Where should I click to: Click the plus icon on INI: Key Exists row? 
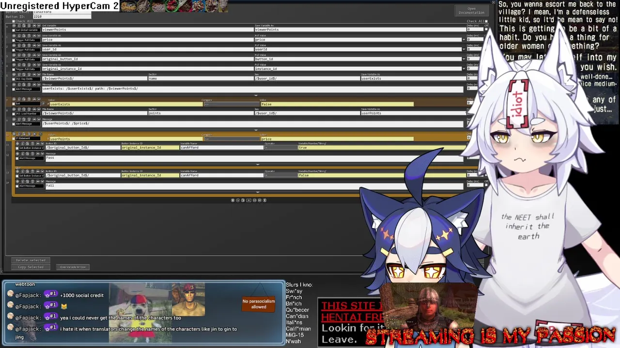(x=14, y=74)
